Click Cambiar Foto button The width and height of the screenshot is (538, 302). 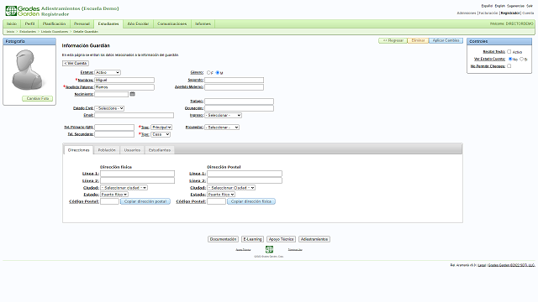coord(37,98)
